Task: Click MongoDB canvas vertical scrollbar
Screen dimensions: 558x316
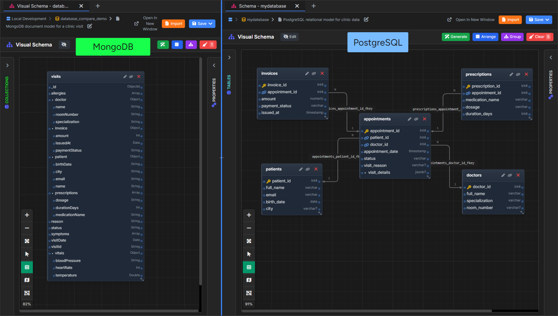Action: point(201,172)
